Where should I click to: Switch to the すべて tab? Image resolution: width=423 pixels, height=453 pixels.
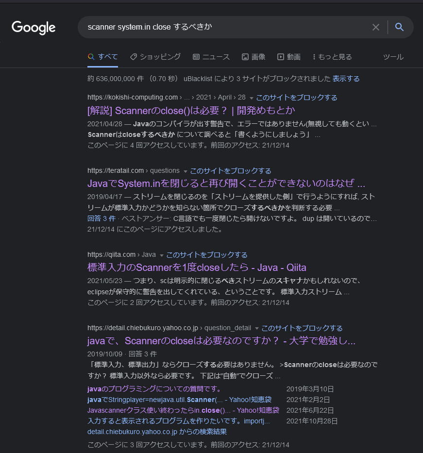(x=102, y=56)
